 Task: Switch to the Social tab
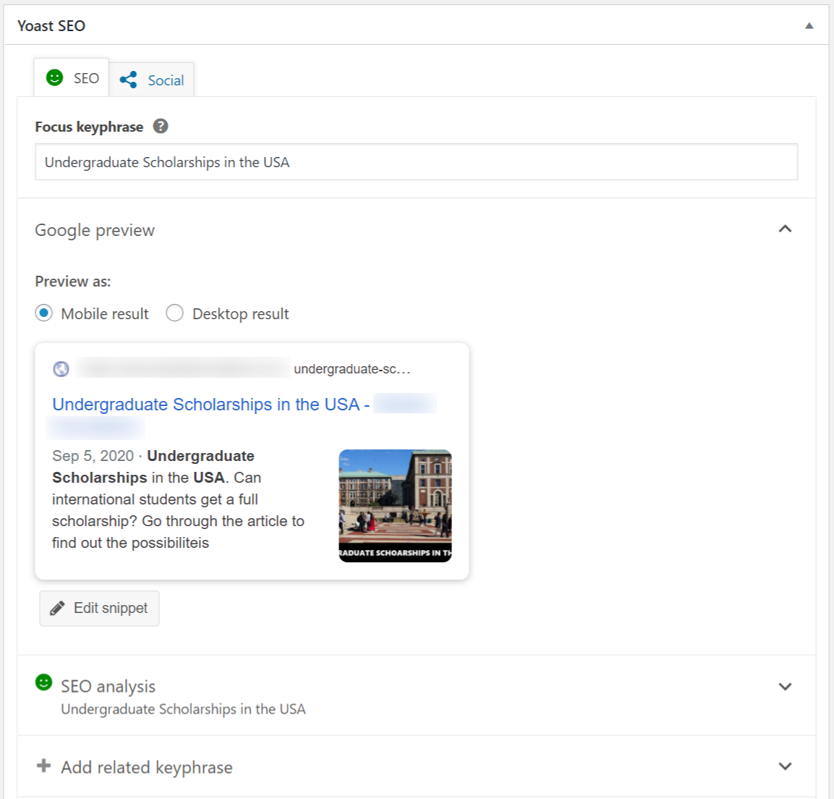[x=152, y=80]
